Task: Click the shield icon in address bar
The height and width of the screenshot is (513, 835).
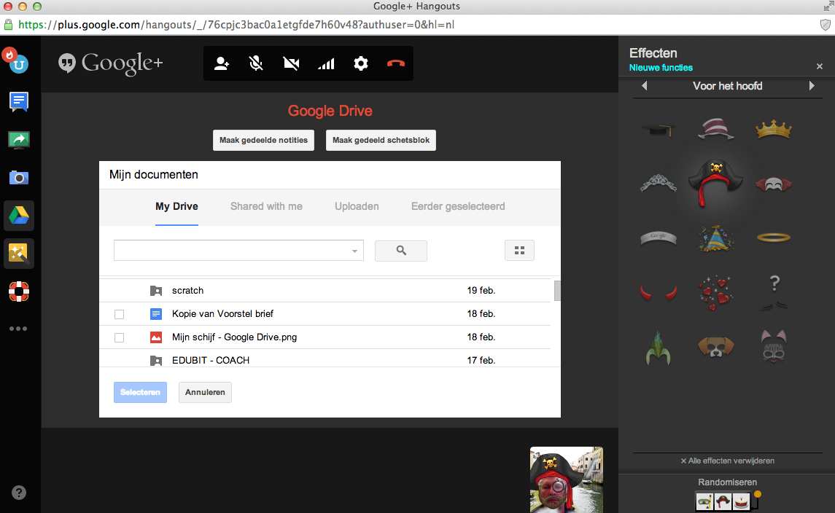Action: 825,25
